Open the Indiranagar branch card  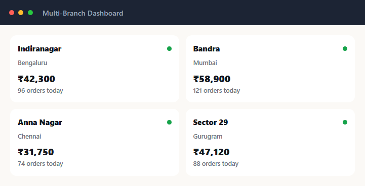pyautogui.click(x=95, y=69)
